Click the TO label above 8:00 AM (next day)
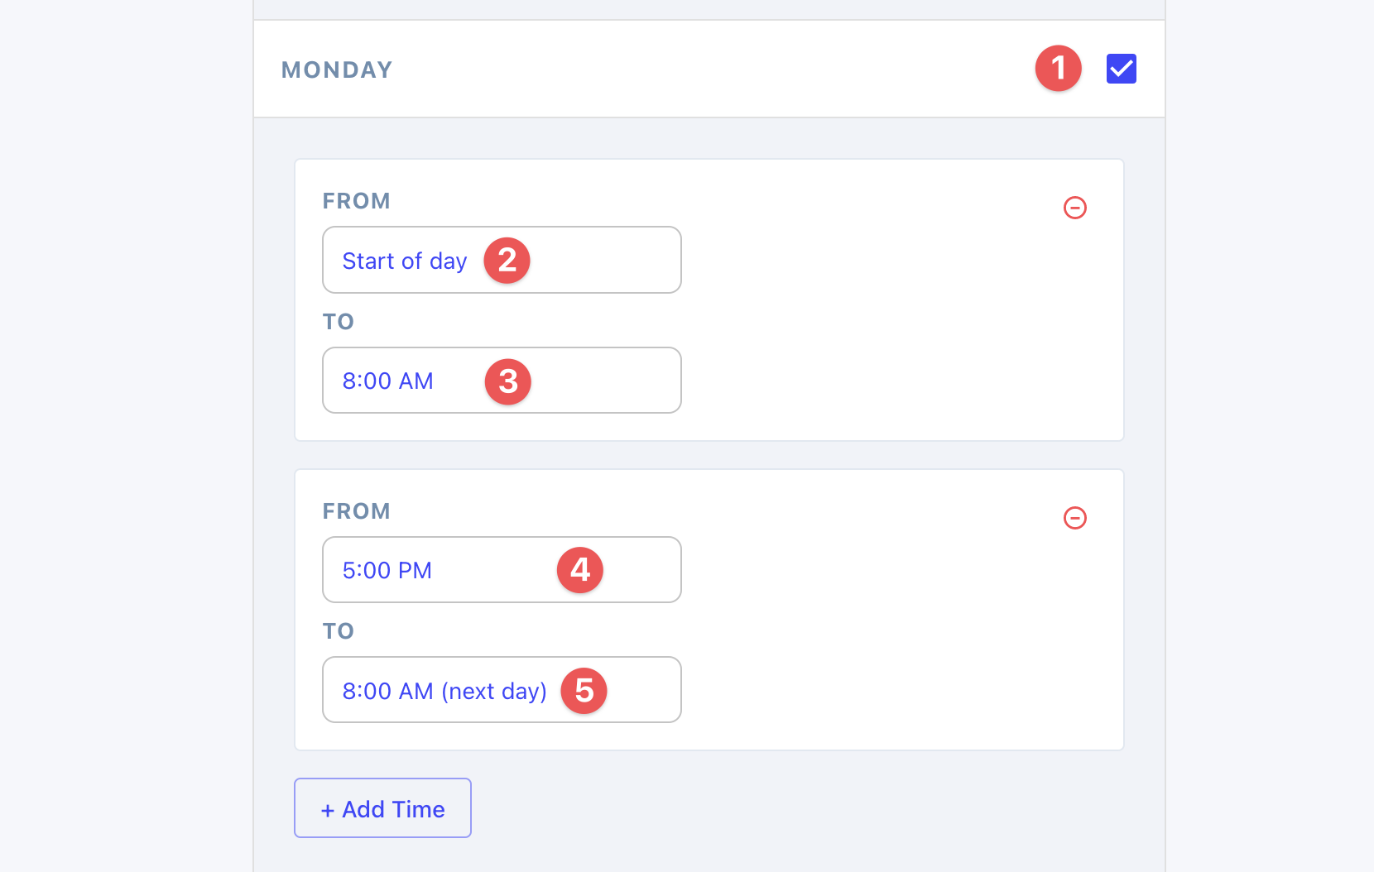This screenshot has width=1374, height=872. coord(339,631)
